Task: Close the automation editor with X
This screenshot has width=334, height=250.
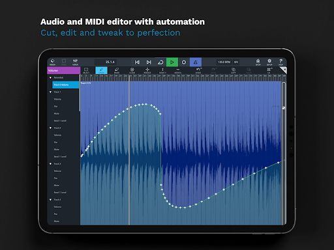Action: [x=284, y=70]
